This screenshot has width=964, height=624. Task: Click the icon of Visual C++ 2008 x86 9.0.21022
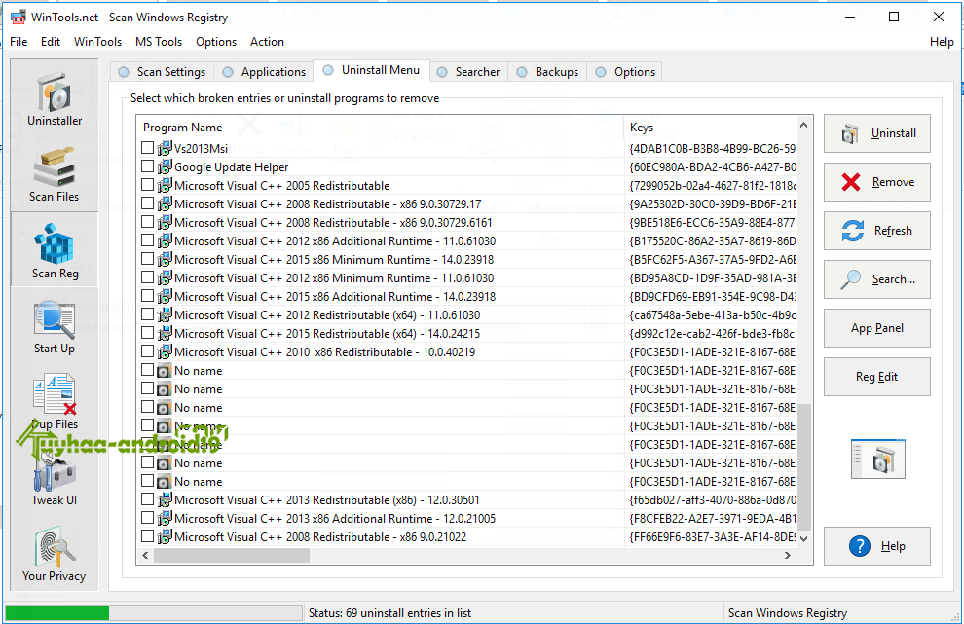[165, 536]
